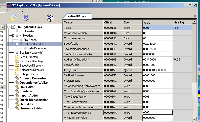Collapse the Nt Headers tree node

tap(13, 35)
